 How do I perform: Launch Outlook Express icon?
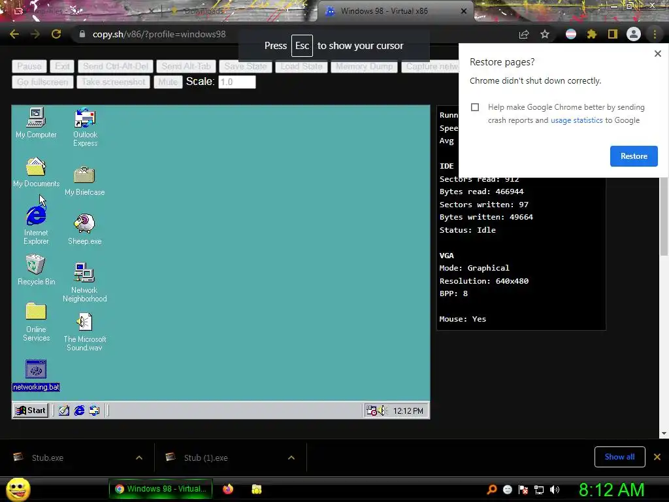[85, 127]
